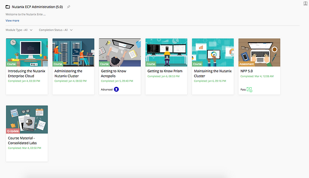Open Introducing the Nutanix Enterprise Cloud thumbnail
The width and height of the screenshot is (309, 178).
(x=27, y=53)
